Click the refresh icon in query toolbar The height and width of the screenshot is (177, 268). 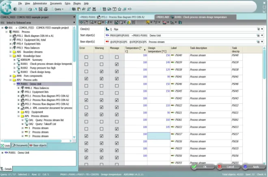tap(86, 22)
